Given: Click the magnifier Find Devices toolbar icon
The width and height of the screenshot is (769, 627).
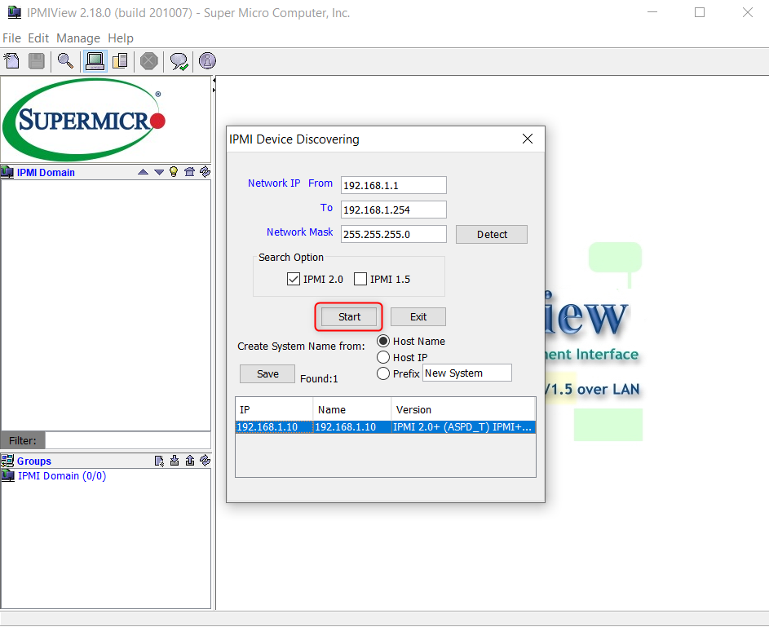Looking at the screenshot, I should click(x=65, y=61).
